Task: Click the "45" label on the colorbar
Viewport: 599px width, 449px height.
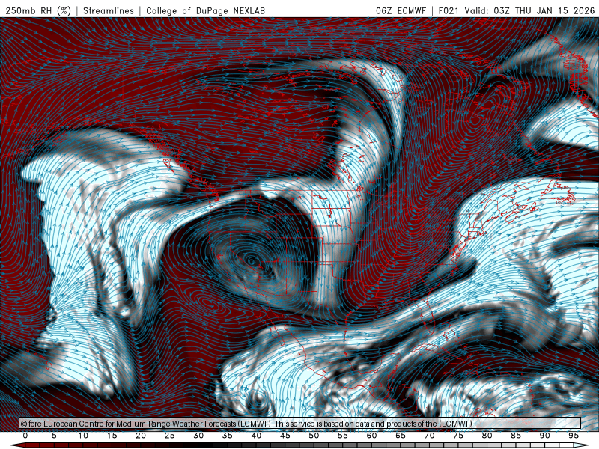Action: 285,436
